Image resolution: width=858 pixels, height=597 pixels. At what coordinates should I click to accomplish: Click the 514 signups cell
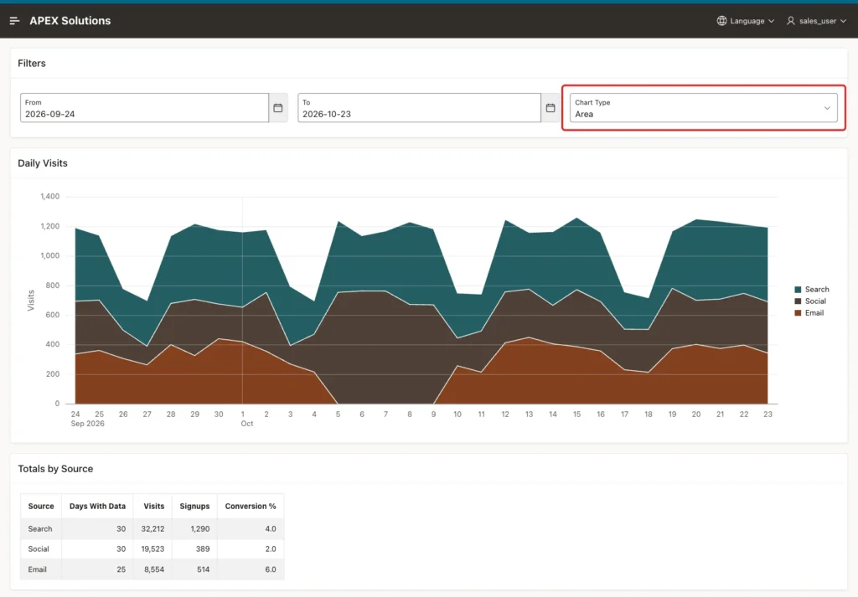194,569
